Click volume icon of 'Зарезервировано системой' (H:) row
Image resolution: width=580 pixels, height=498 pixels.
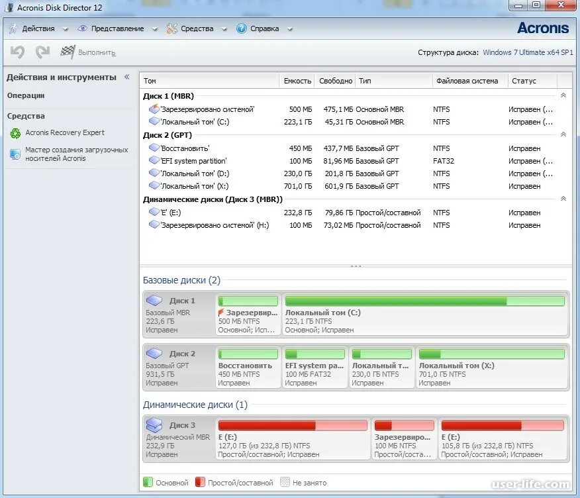pyautogui.click(x=154, y=224)
